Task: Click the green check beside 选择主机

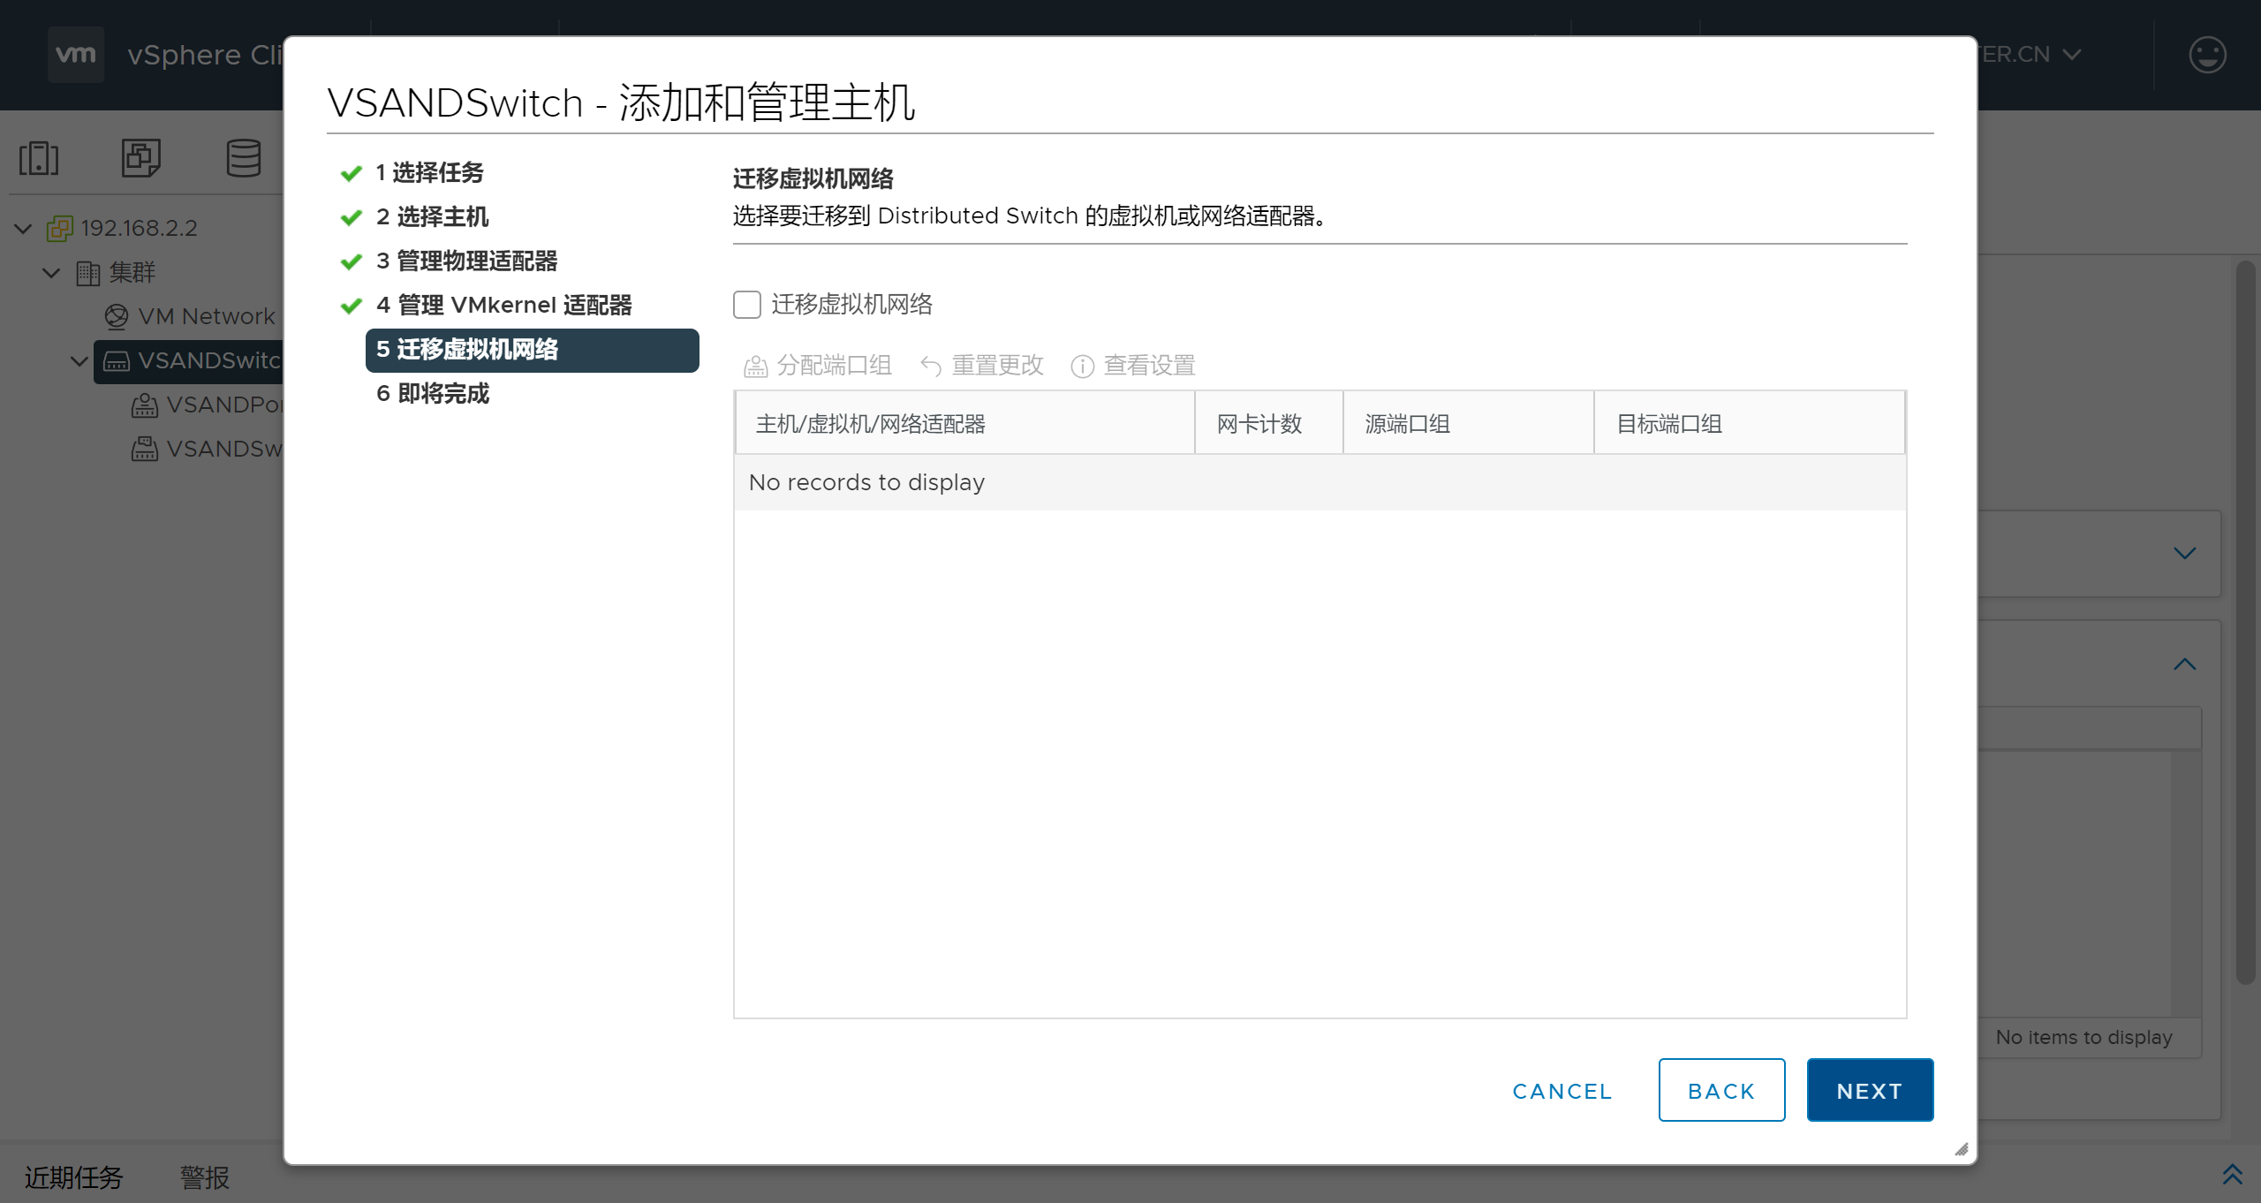Action: point(352,217)
